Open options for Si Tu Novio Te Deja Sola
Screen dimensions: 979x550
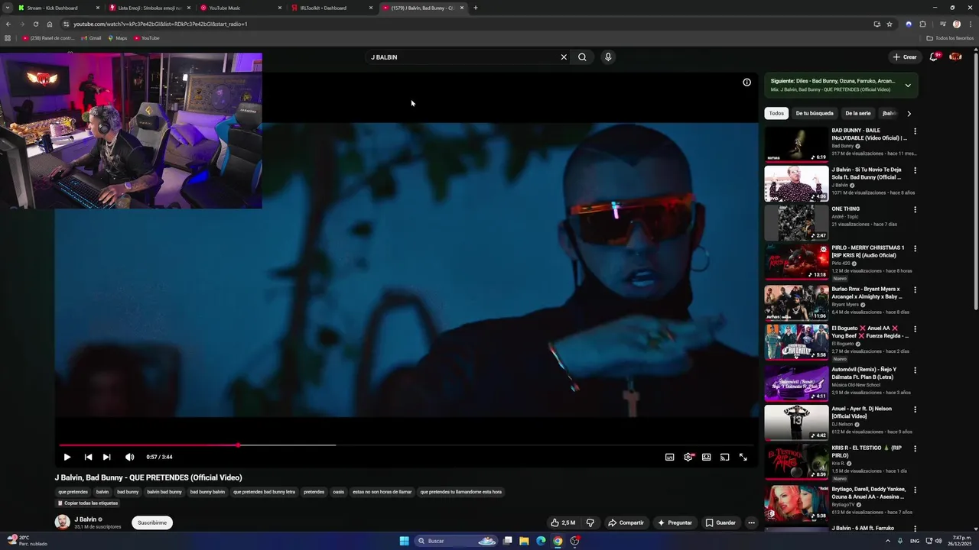pyautogui.click(x=915, y=170)
